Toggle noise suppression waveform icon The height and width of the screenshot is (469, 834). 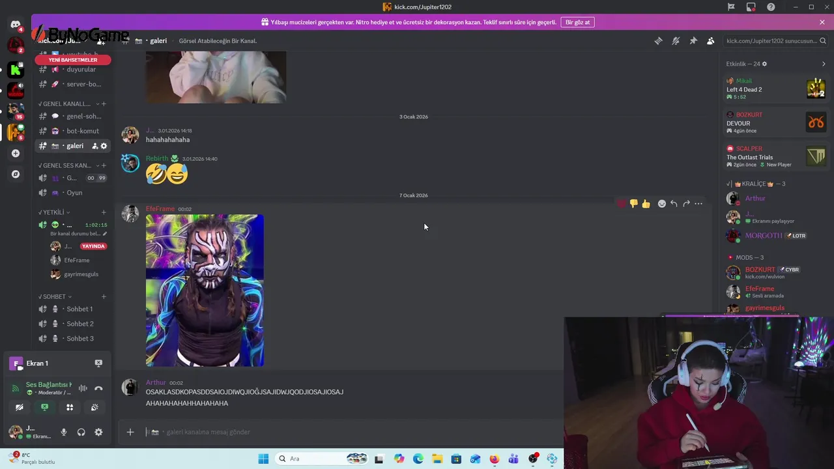coord(83,388)
